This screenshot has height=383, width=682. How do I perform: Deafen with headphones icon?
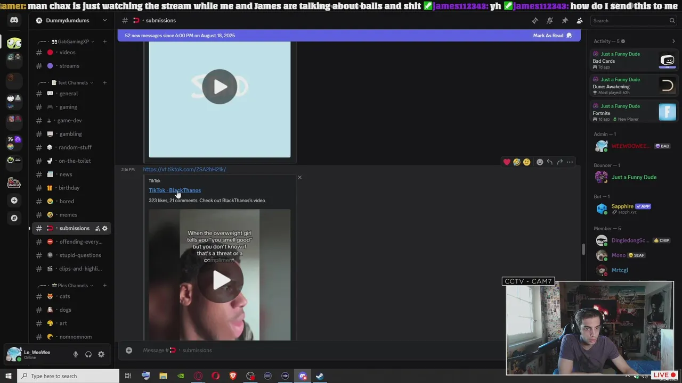(x=88, y=354)
